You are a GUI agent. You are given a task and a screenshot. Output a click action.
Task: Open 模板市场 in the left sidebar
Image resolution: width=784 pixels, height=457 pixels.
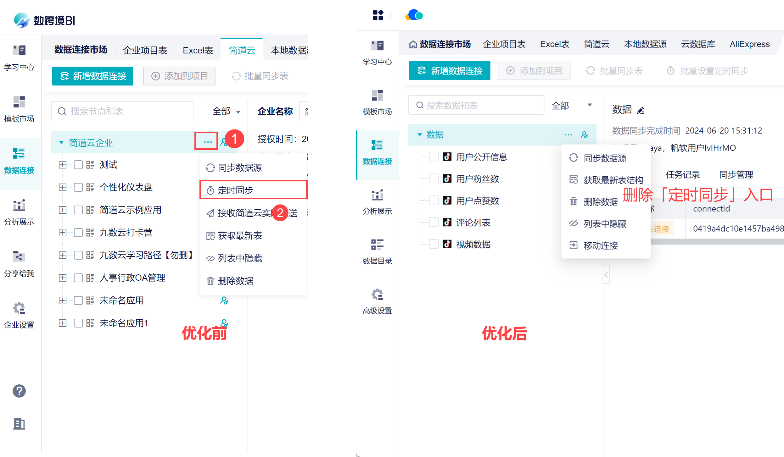[x=19, y=109]
